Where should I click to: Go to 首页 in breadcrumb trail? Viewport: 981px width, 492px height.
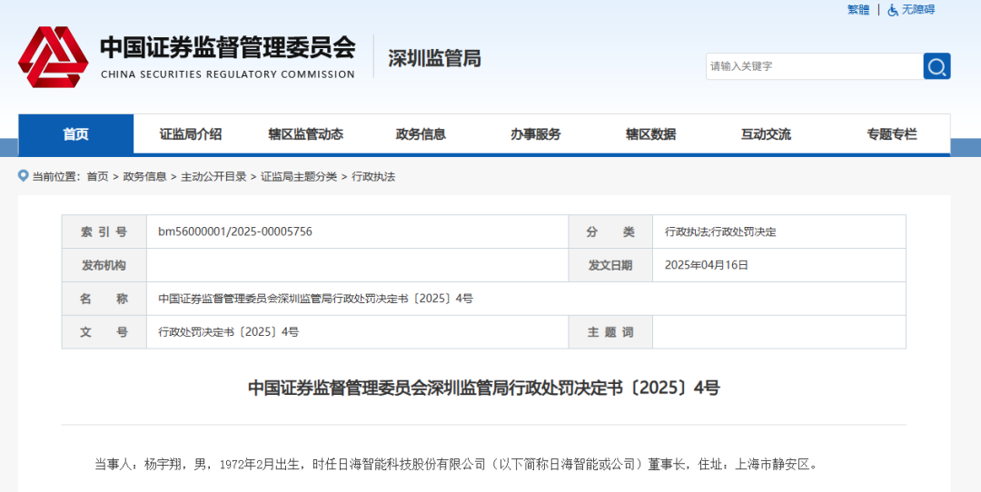[x=97, y=177]
